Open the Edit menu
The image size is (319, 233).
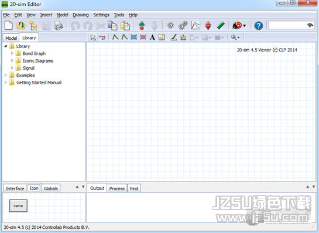click(18, 15)
